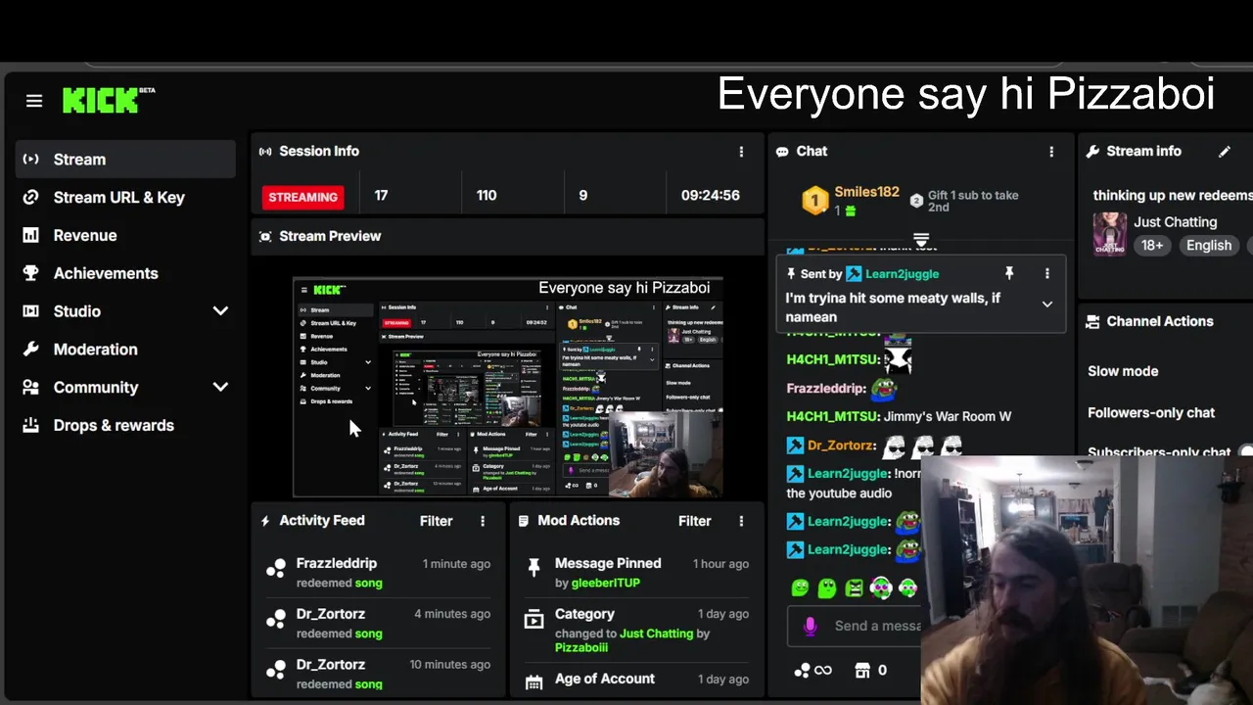Click the wrench icon beside Moderation
Viewport: 1253px width, 705px height.
(x=31, y=350)
